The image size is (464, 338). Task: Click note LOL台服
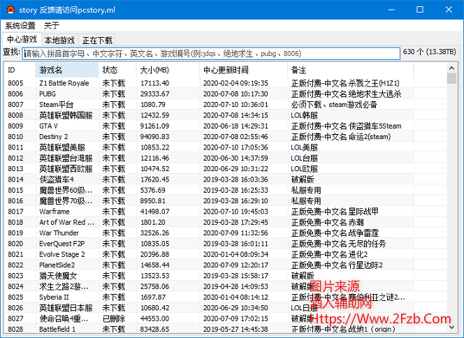pos(304,158)
